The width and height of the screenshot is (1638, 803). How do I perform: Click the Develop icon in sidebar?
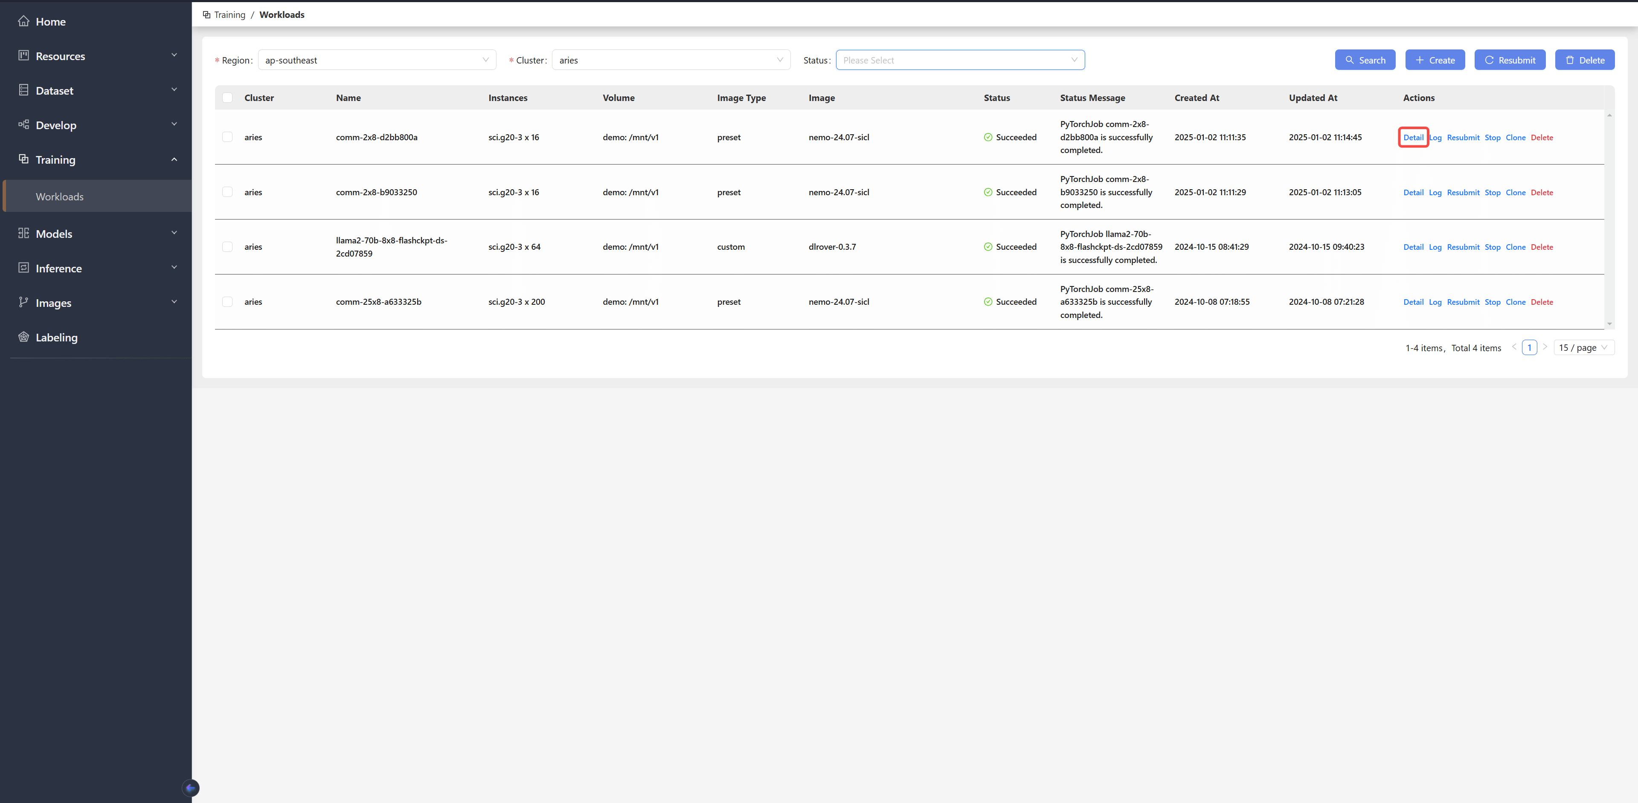23,124
